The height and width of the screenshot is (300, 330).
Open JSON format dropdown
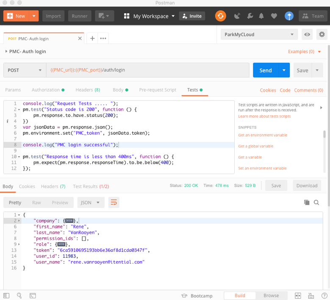91,203
